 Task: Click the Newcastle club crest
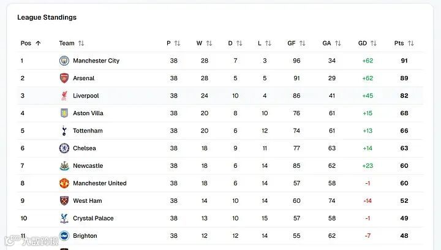point(64,165)
